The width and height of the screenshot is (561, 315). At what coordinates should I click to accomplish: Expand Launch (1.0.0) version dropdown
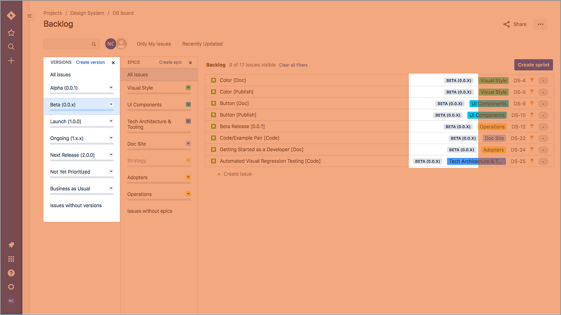(x=111, y=121)
